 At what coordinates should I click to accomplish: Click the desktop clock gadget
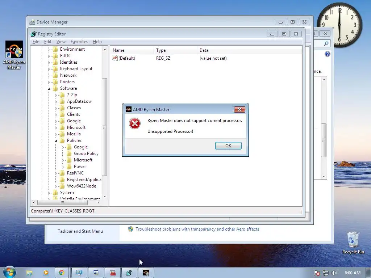click(x=339, y=25)
